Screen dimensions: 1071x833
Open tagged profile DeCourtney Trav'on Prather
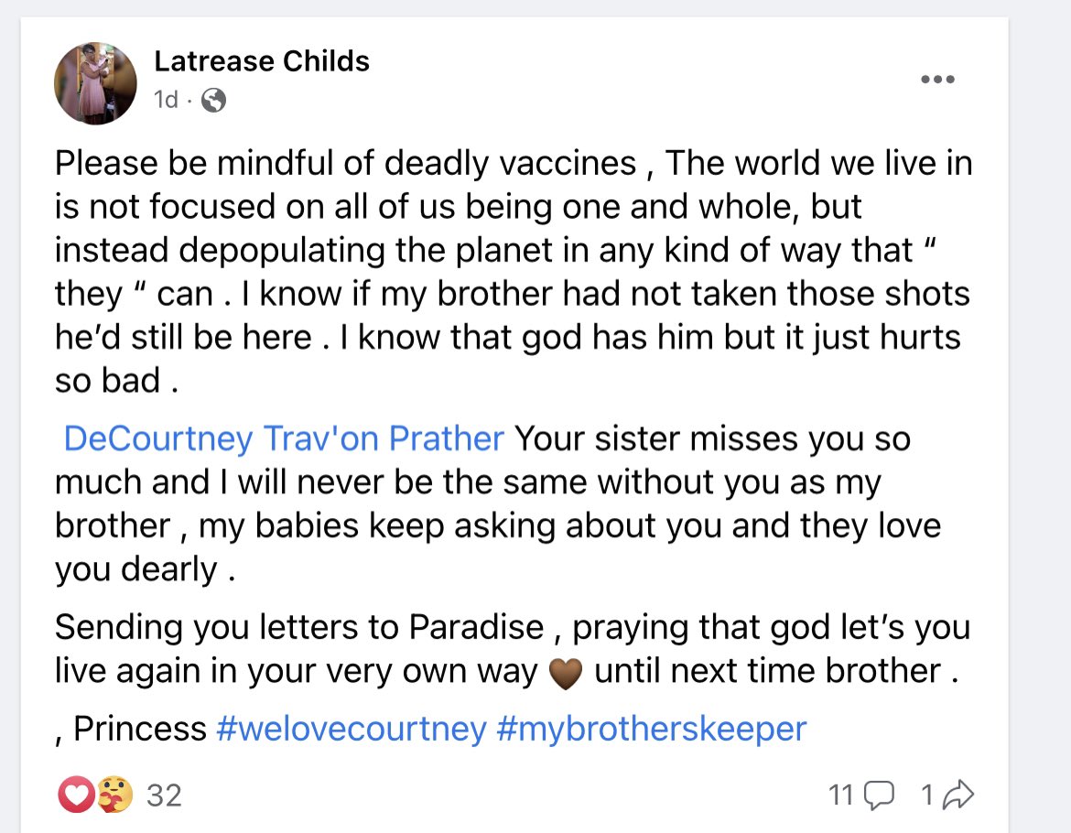pyautogui.click(x=284, y=438)
